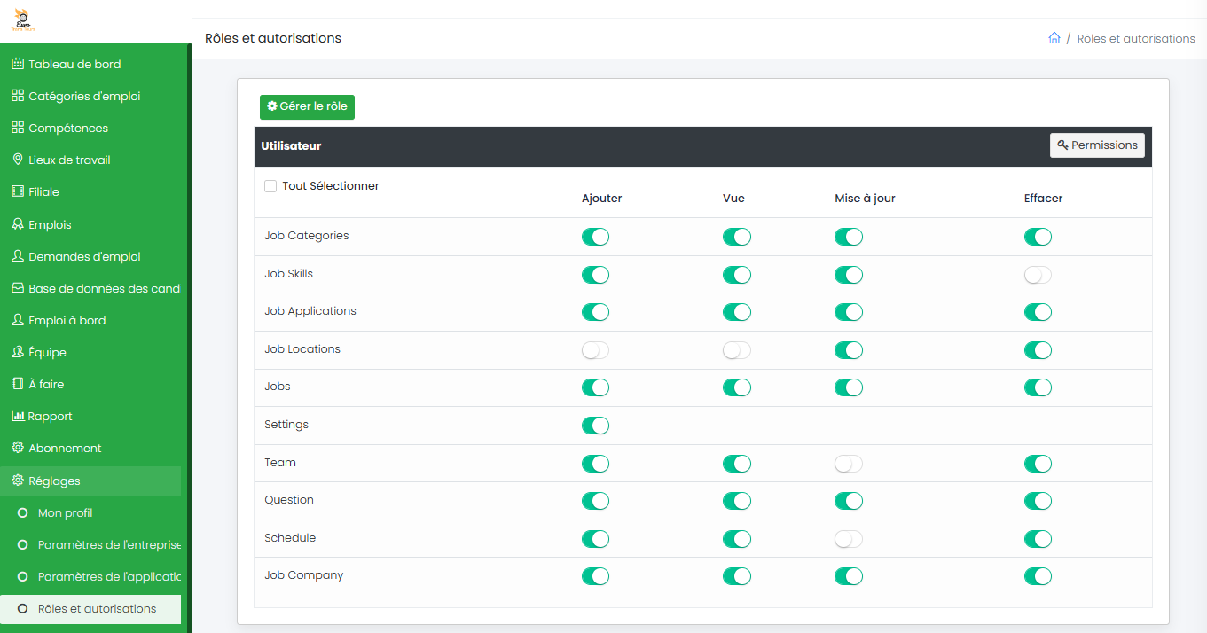Click the company logo at top left
Screen dimensions: 1207x633
coord(22,21)
